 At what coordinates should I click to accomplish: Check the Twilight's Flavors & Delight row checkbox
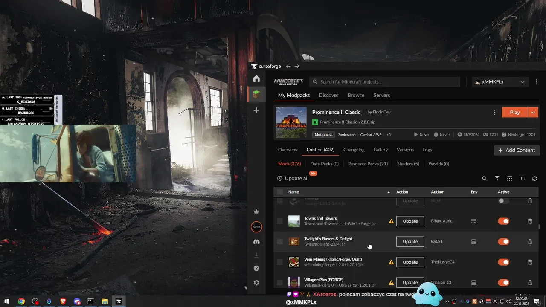280,242
